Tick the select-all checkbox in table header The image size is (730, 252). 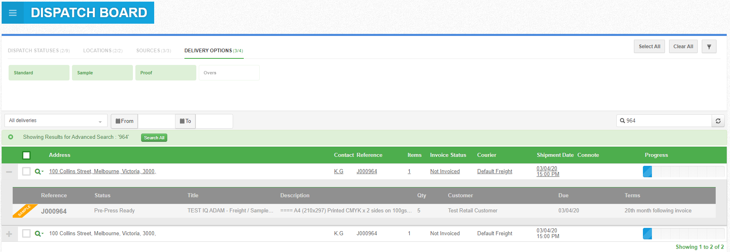(27, 155)
